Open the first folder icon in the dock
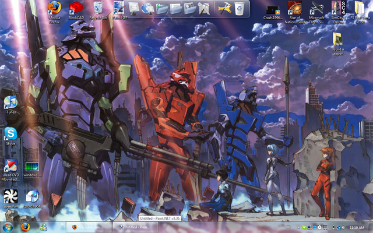The image size is (373, 233). tap(162, 9)
